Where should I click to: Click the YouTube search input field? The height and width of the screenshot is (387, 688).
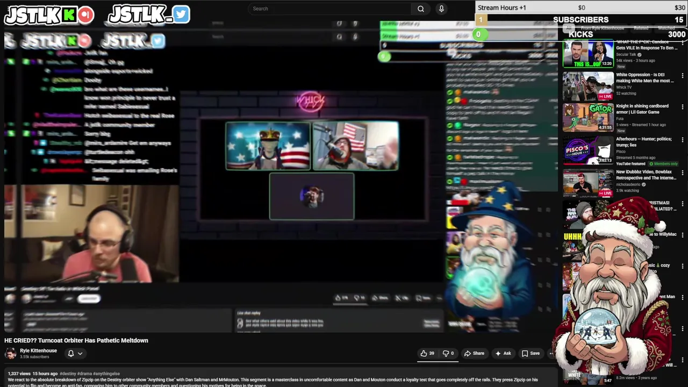[331, 9]
